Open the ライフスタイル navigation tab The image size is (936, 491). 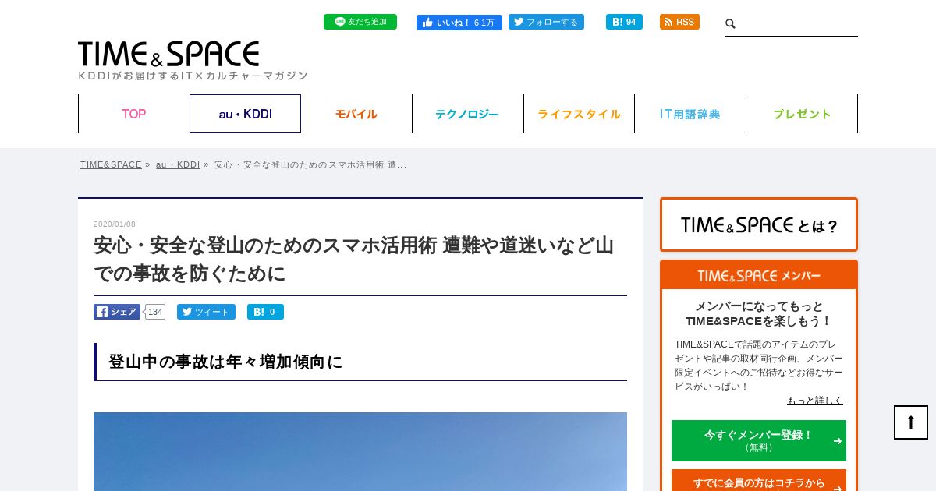click(579, 114)
